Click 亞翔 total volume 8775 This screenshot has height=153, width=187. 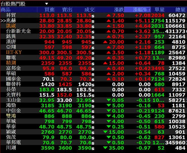tap(179, 47)
